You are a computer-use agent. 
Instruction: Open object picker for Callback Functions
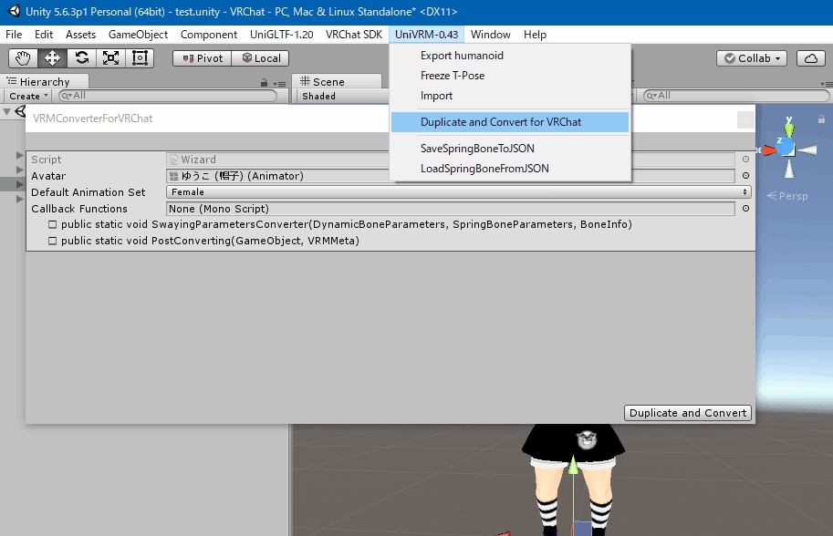click(x=746, y=209)
